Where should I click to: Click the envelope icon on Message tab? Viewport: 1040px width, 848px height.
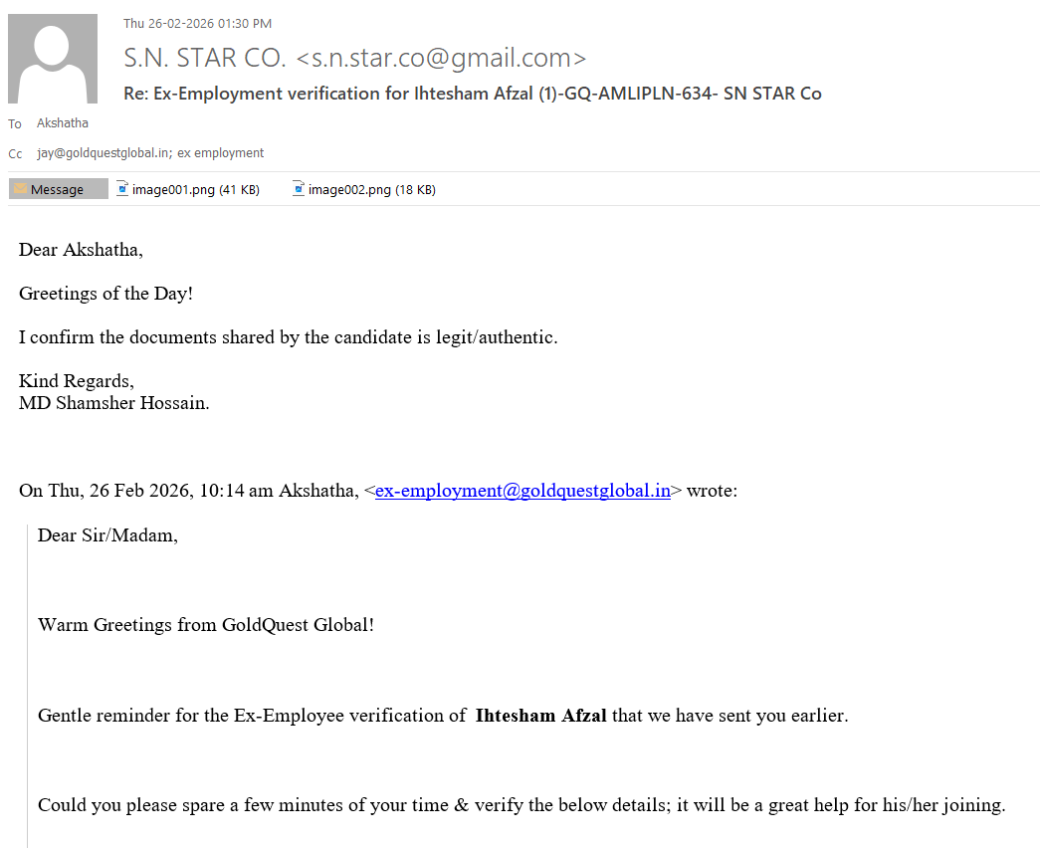(x=20, y=189)
